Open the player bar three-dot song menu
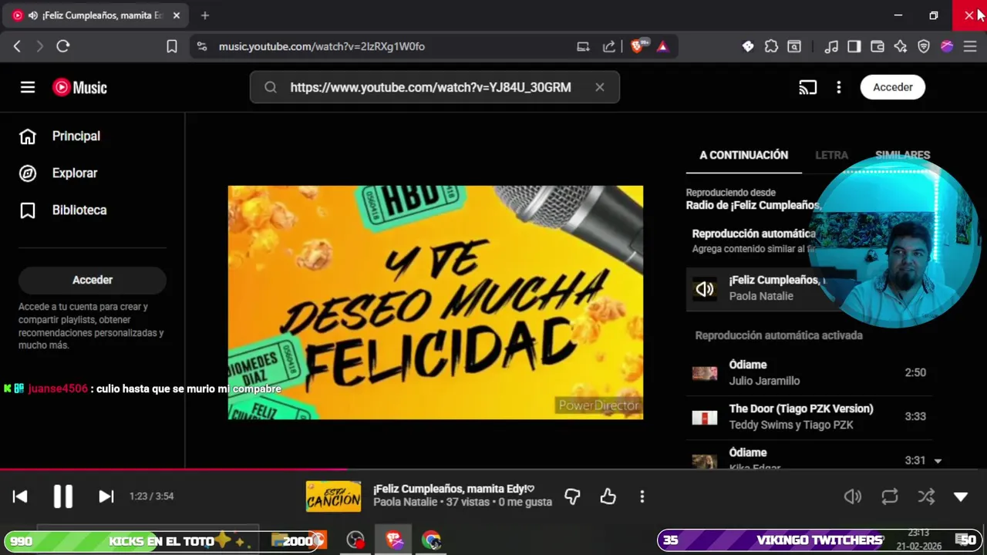The image size is (987, 555). pos(642,496)
